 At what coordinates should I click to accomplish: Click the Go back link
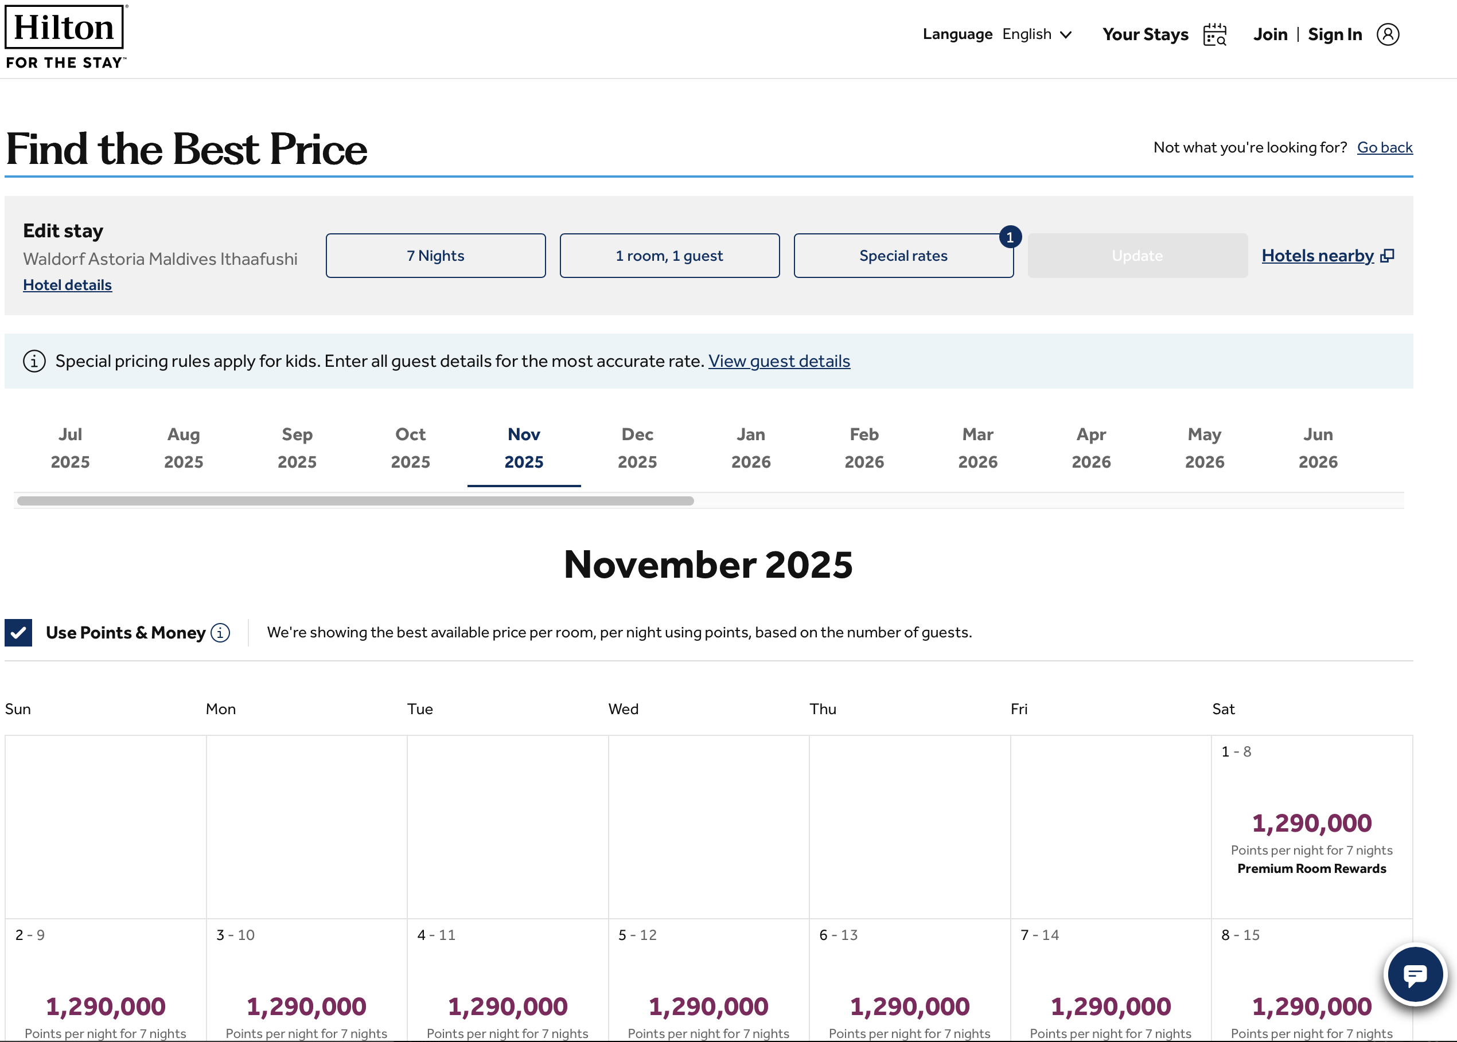click(x=1385, y=147)
